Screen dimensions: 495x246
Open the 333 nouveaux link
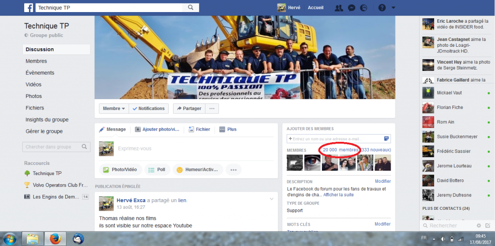click(376, 150)
